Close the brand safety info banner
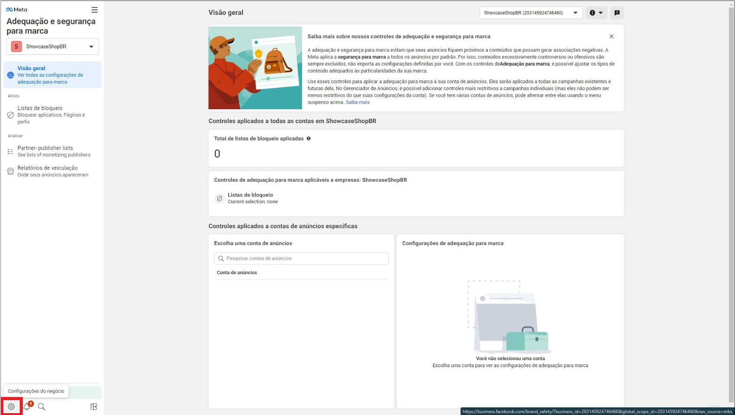The height and width of the screenshot is (415, 735). (x=611, y=36)
